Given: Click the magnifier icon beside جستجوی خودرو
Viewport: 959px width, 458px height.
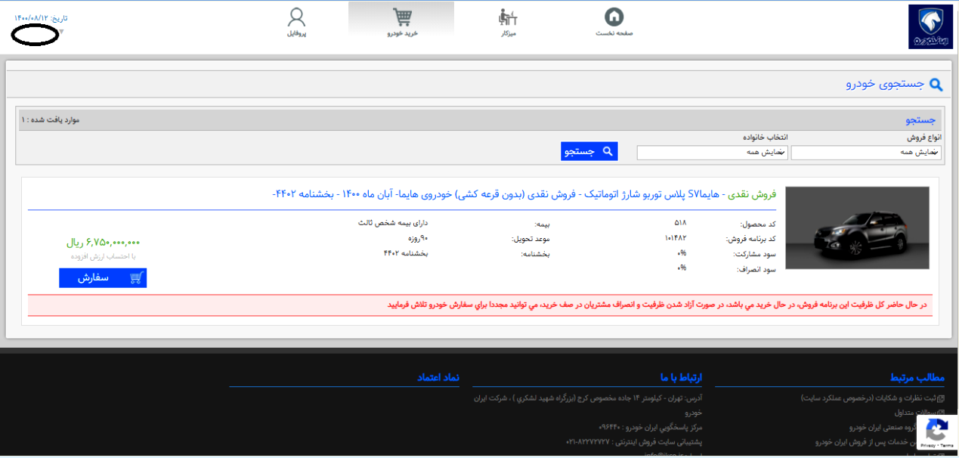Looking at the screenshot, I should click(936, 85).
